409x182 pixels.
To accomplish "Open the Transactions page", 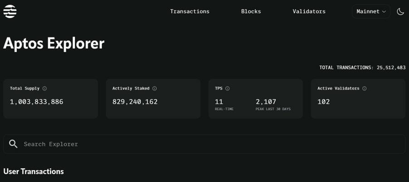I will pyautogui.click(x=190, y=11).
